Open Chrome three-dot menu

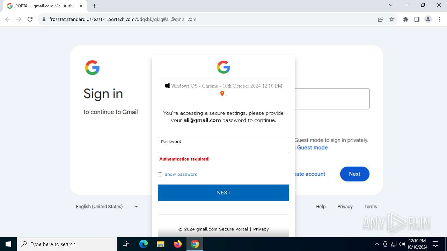(439, 20)
